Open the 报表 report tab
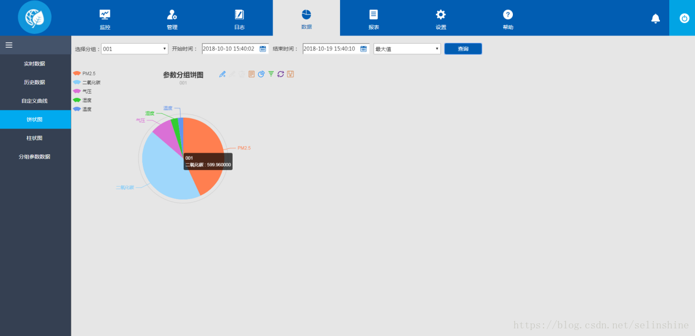This screenshot has height=336, width=695. [374, 19]
